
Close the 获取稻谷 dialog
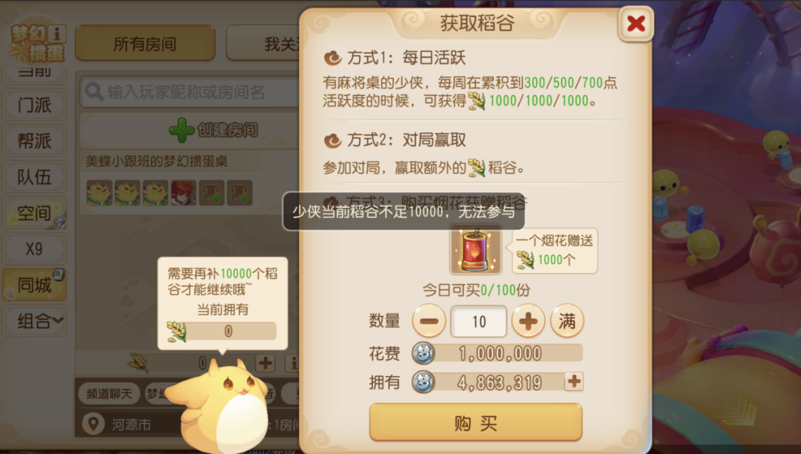tap(636, 24)
